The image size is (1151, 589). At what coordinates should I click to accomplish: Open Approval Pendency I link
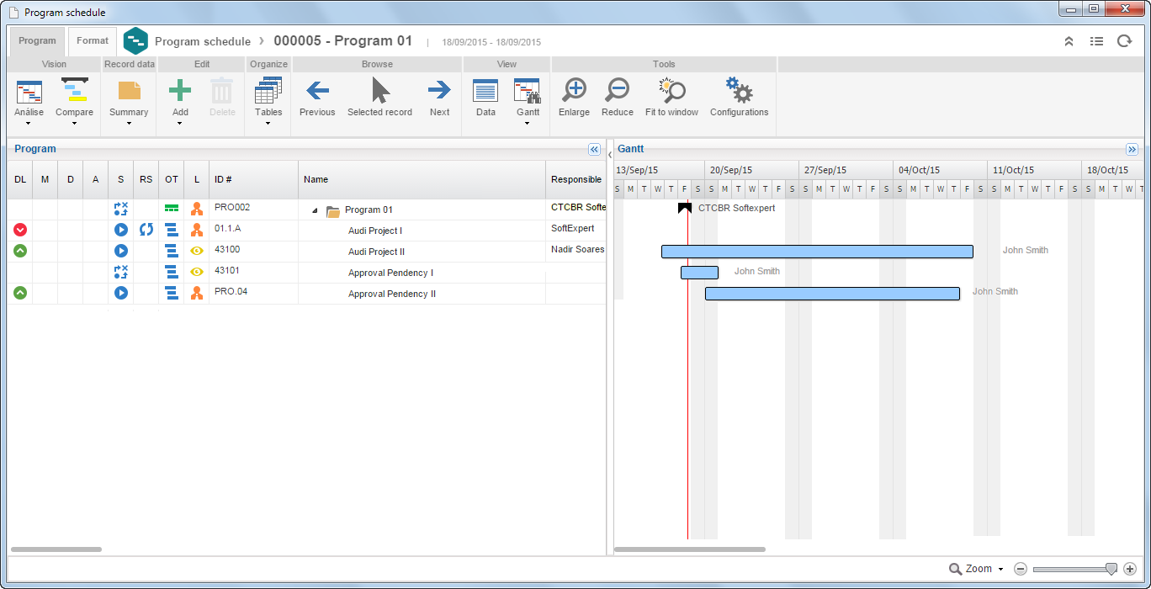point(390,273)
